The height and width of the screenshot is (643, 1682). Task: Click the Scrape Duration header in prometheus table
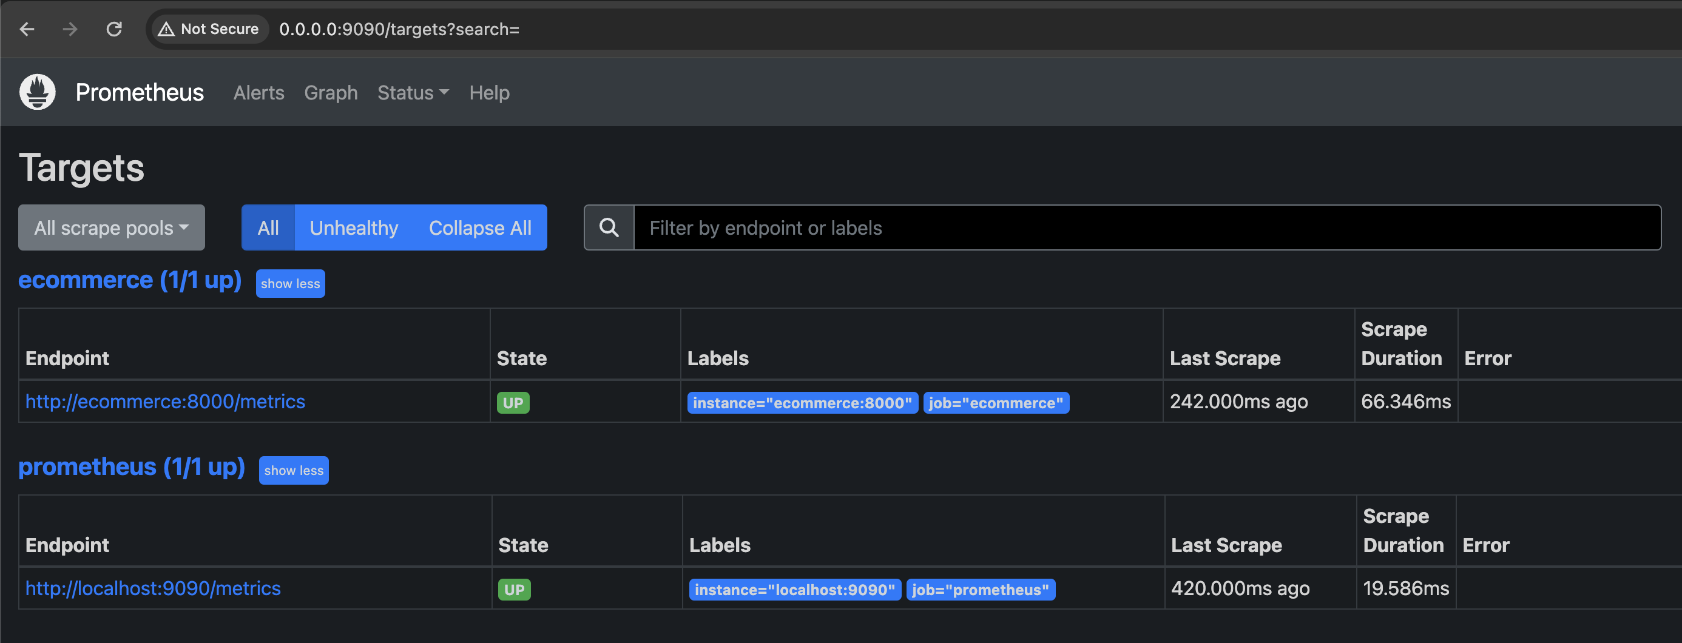click(1403, 531)
